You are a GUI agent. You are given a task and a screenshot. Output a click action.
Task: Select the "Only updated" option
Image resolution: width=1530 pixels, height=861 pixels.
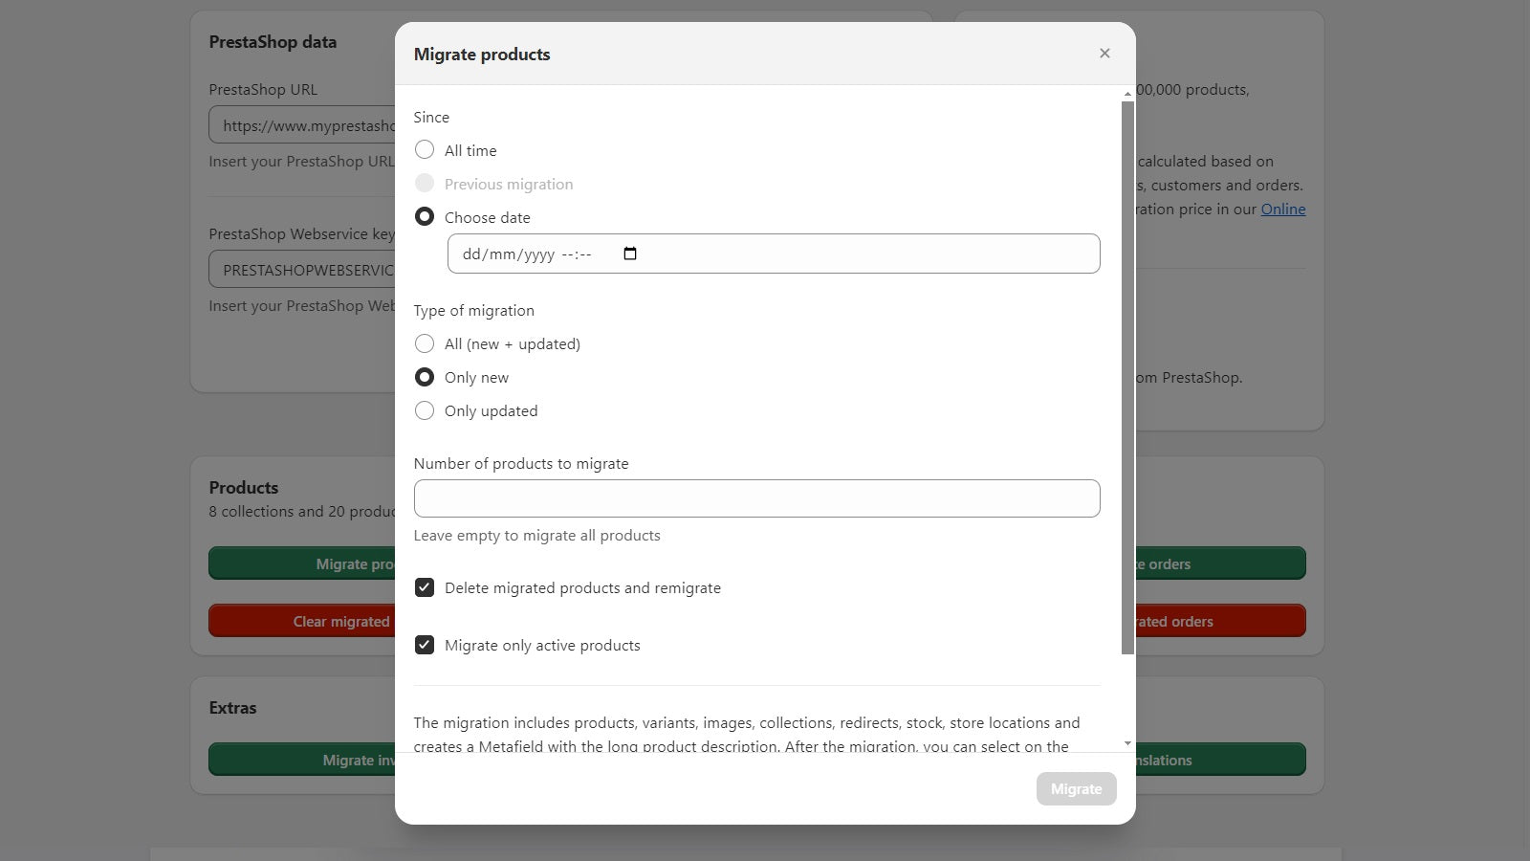(425, 410)
